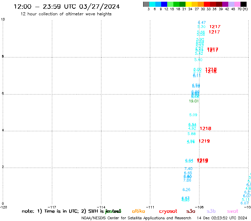This screenshot has height=221, width=251.
Task: Select the pure blue swatch in the legend
Action: click(164, 4)
